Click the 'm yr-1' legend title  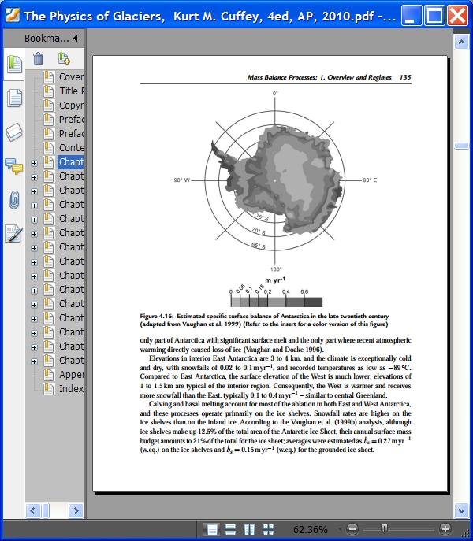coord(275,280)
